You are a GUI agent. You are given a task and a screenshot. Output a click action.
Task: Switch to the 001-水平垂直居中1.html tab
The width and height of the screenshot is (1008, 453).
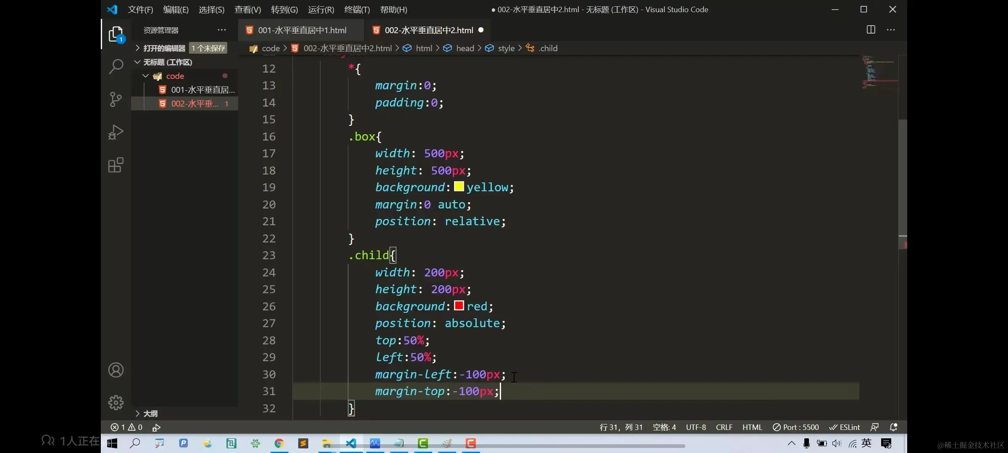click(x=302, y=30)
